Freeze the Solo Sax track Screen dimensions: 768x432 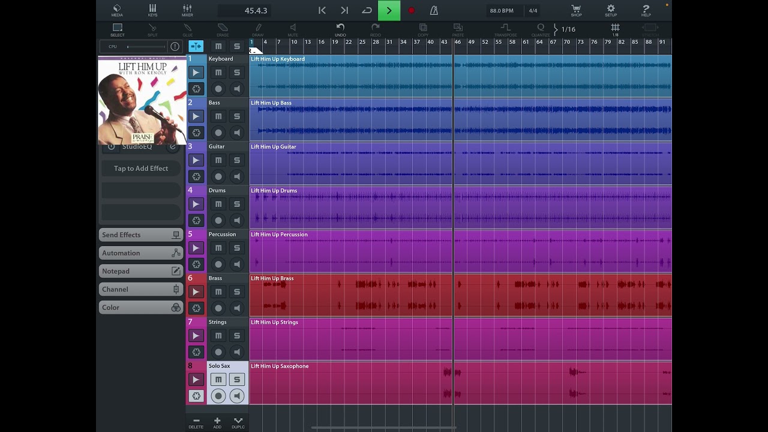196,396
